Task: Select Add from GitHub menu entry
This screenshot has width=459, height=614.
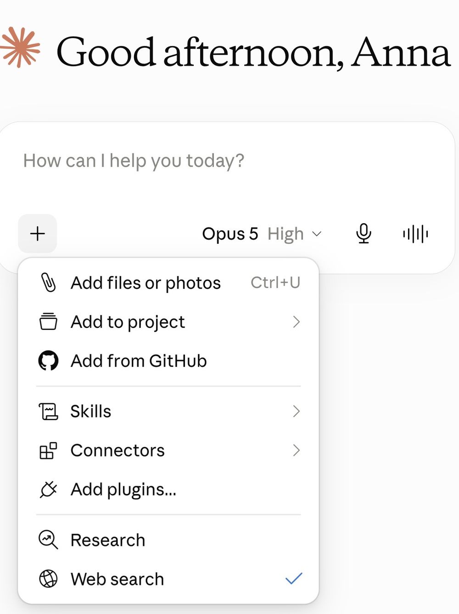Action: click(x=168, y=361)
